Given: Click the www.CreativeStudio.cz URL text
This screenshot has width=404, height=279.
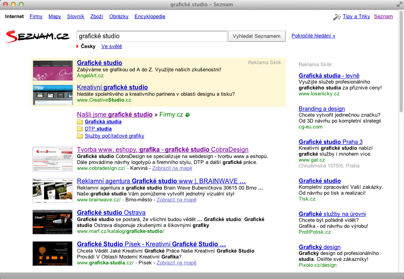Looking at the screenshot, I should (x=104, y=100).
